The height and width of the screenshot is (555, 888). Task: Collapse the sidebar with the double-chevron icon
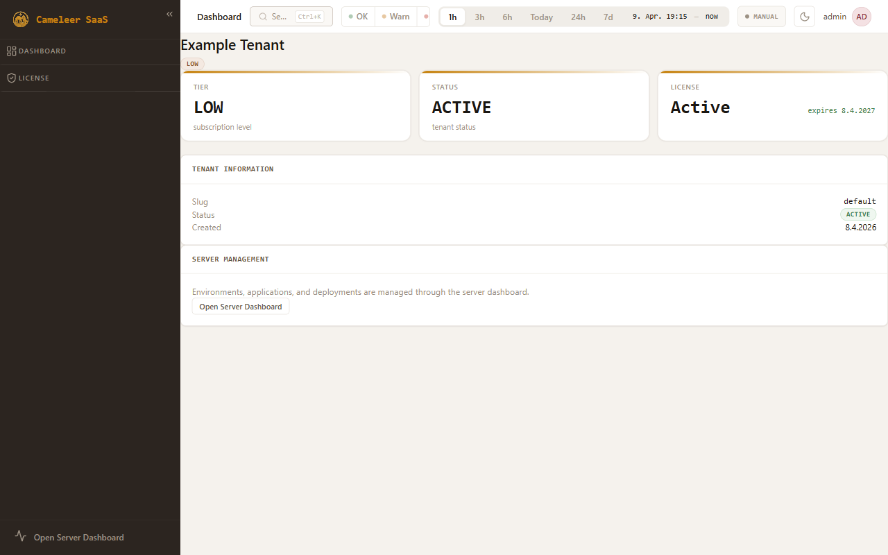point(169,14)
